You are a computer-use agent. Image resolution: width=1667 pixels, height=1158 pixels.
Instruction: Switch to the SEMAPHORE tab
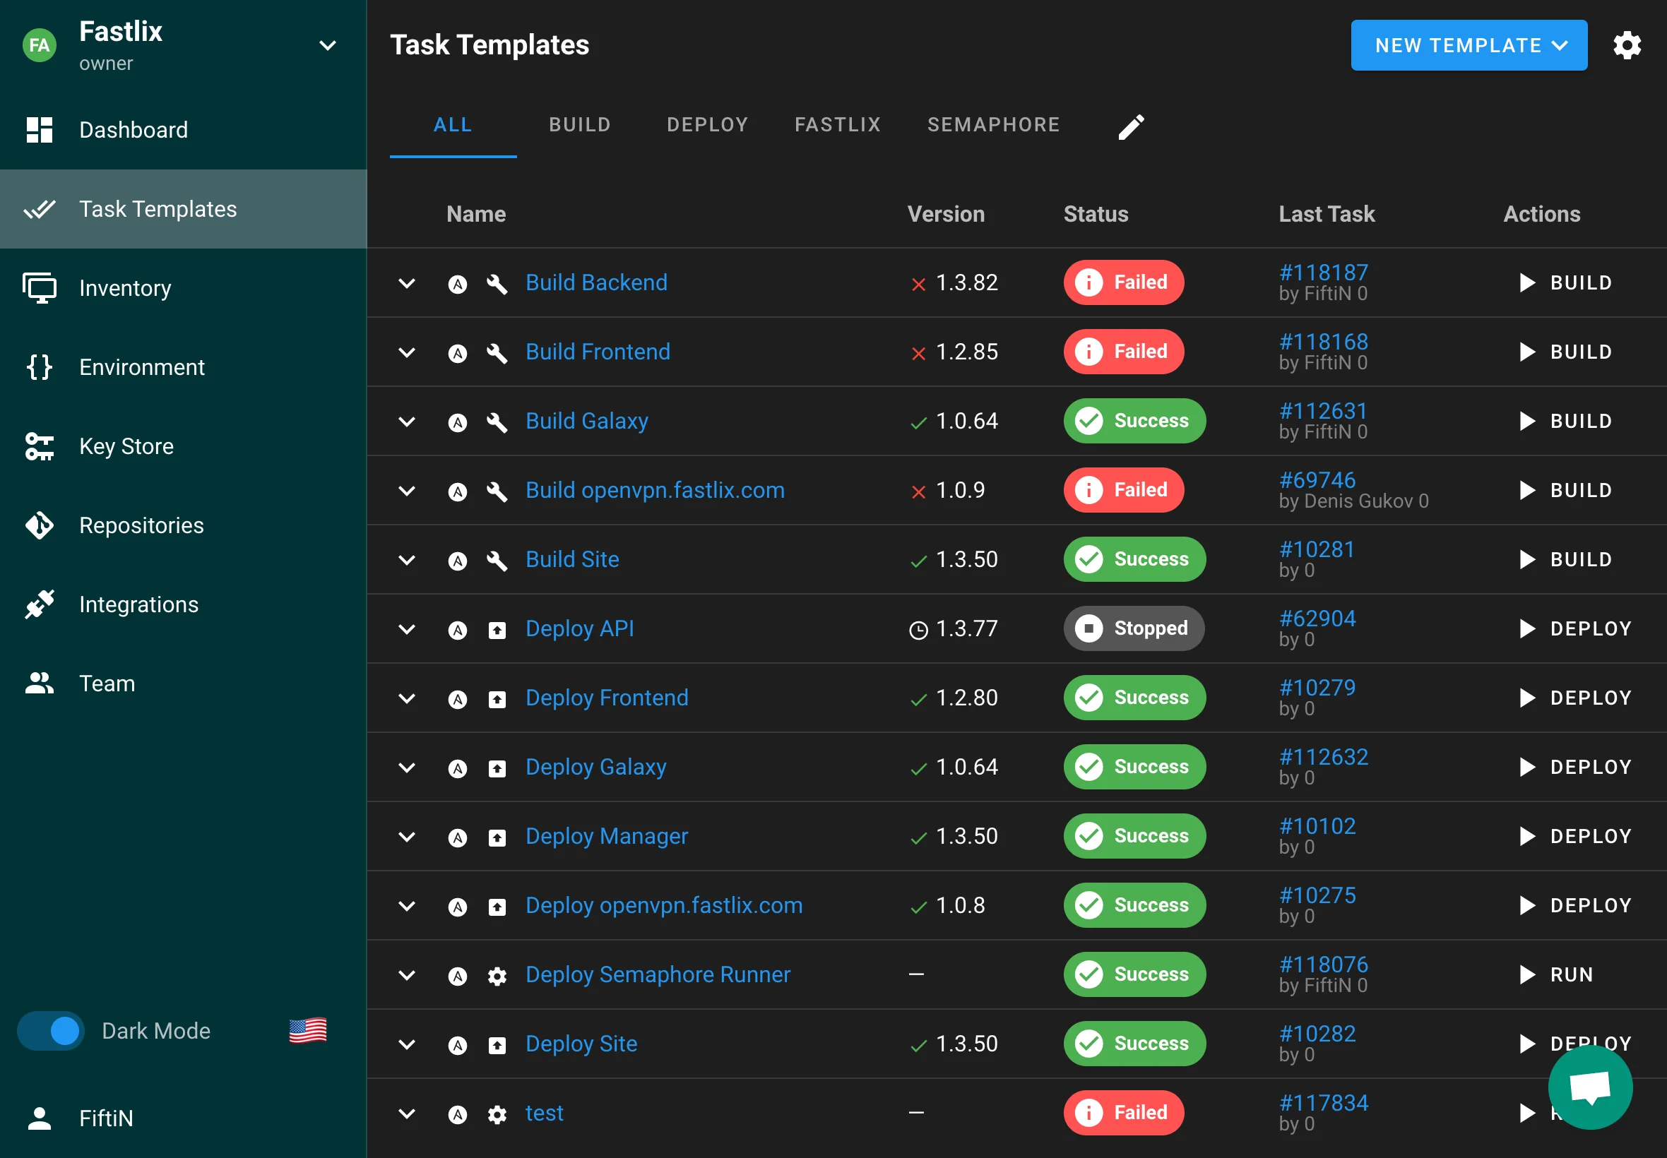[x=993, y=125]
